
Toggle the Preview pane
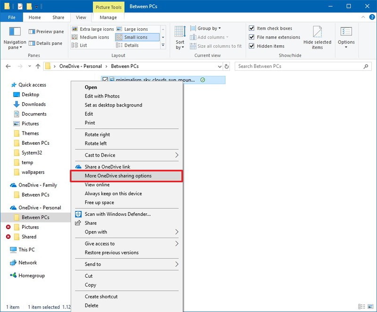46,32
